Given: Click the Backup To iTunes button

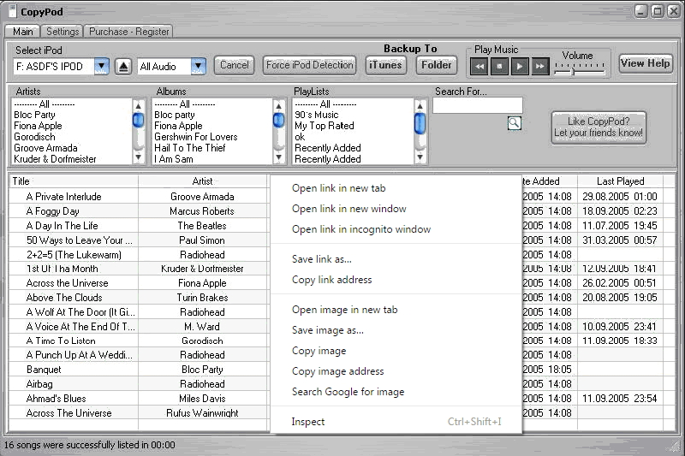Looking at the screenshot, I should (385, 65).
